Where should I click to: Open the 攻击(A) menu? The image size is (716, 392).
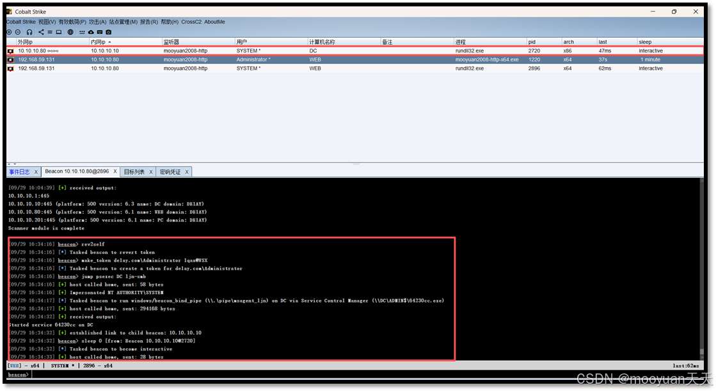tap(97, 22)
